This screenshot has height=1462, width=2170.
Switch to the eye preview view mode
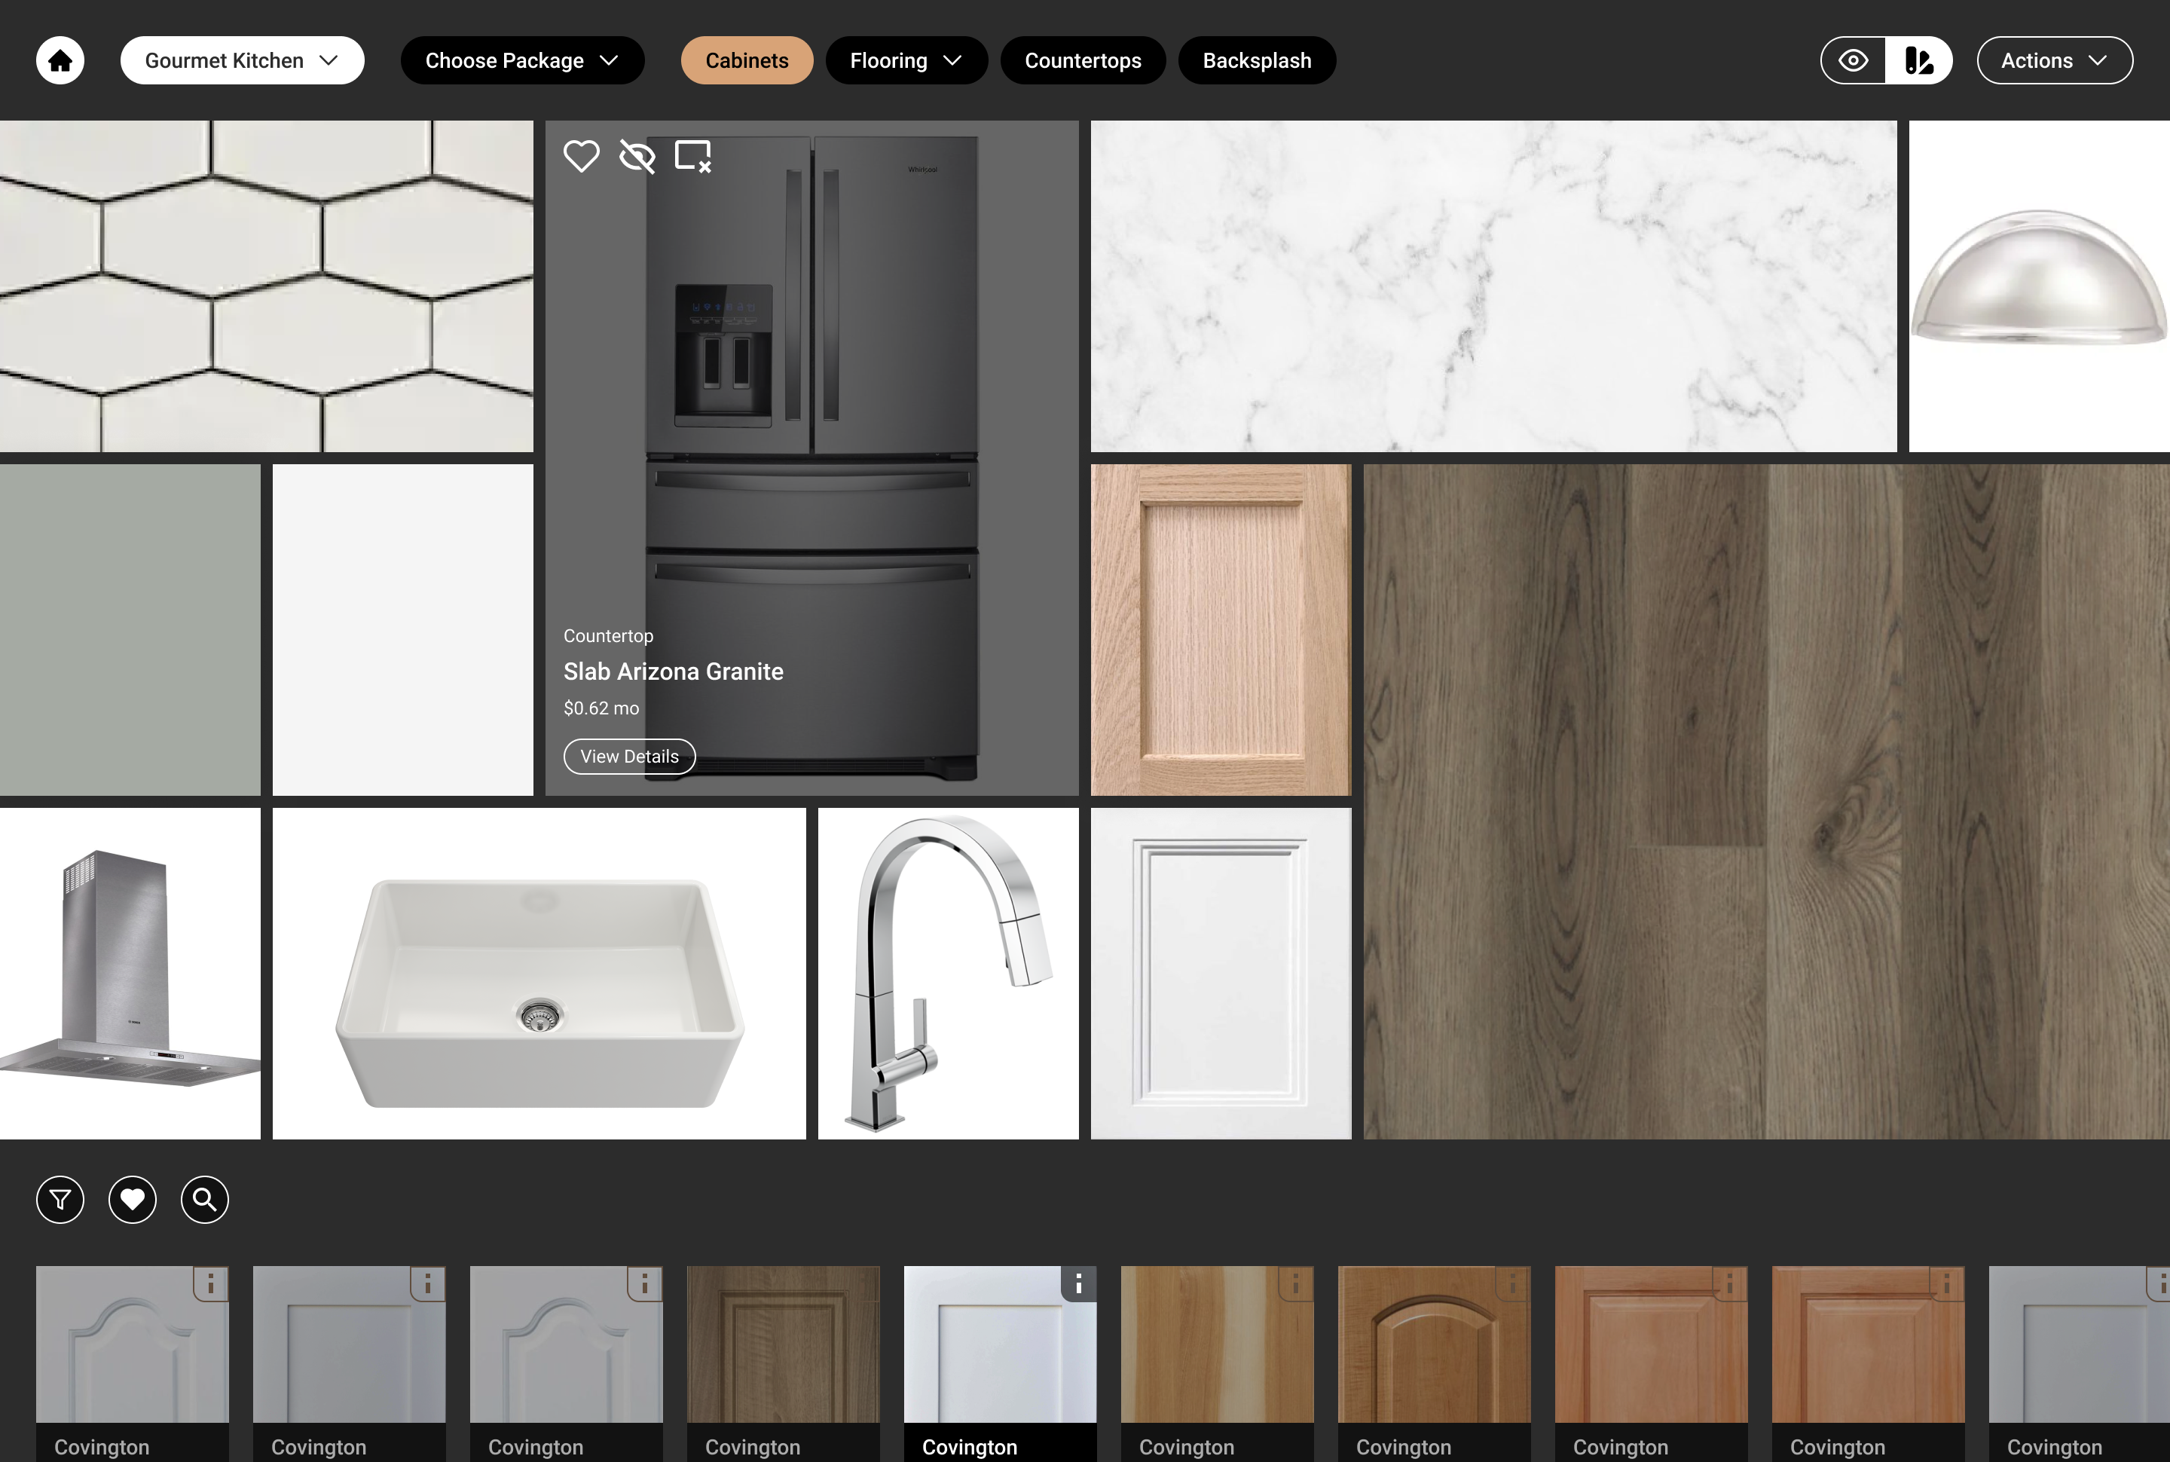coord(1853,60)
